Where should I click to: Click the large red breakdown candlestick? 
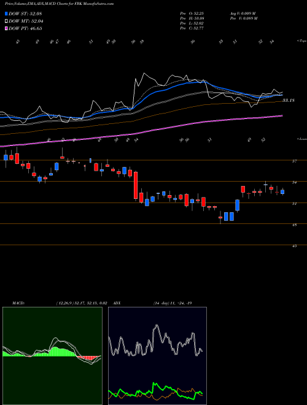(136, 185)
